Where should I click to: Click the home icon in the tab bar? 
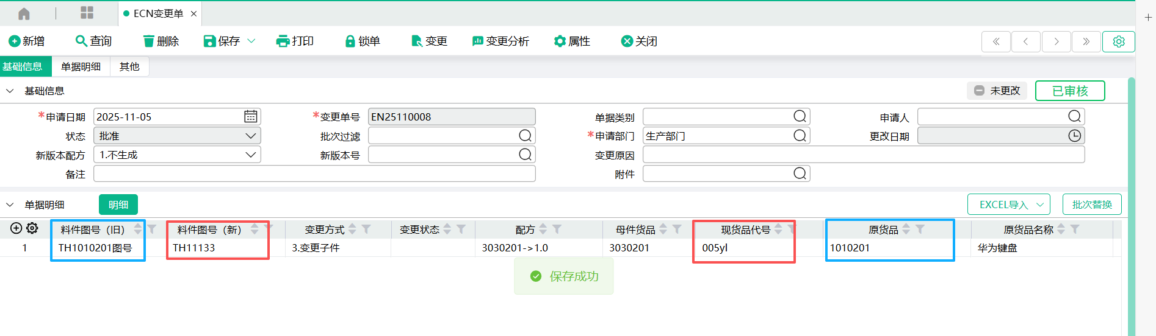[x=24, y=13]
